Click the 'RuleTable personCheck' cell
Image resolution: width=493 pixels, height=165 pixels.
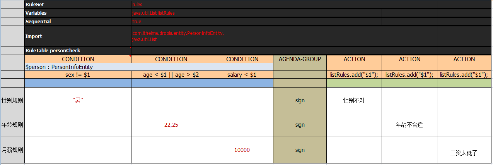click(78, 51)
